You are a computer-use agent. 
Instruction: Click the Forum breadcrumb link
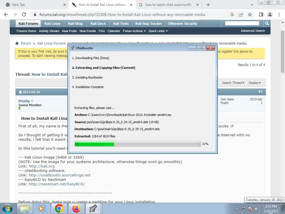(26, 43)
